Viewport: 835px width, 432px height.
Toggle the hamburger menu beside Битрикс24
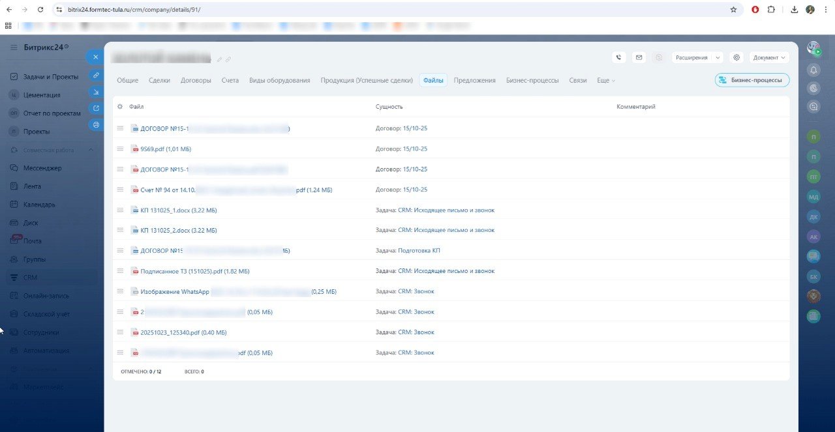click(14, 48)
